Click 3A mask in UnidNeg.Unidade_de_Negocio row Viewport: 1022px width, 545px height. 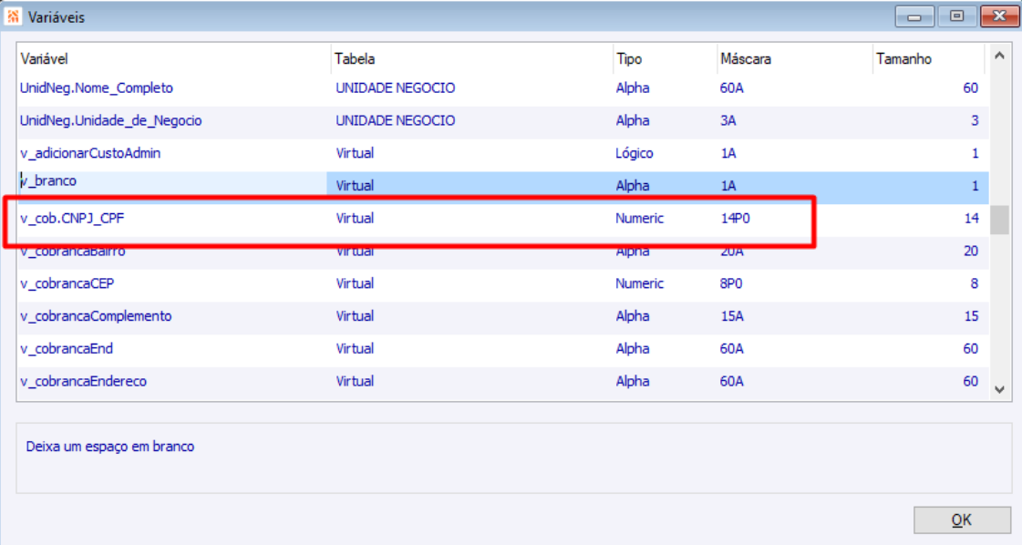pyautogui.click(x=728, y=120)
